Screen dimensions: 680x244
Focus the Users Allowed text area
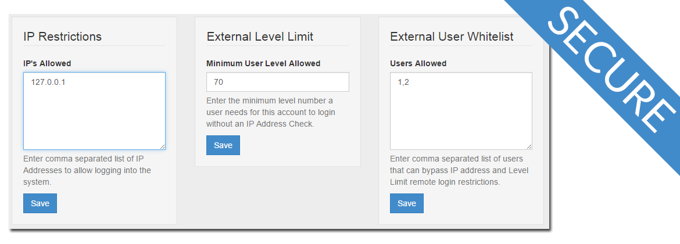coord(461,111)
